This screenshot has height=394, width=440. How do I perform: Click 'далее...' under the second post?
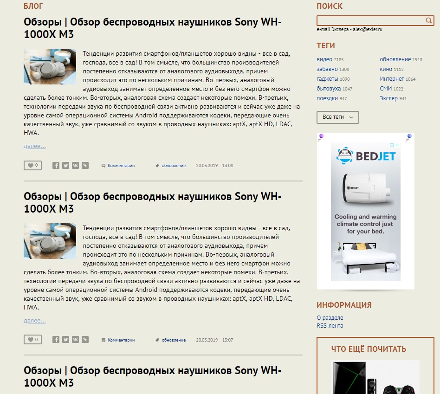click(x=34, y=321)
